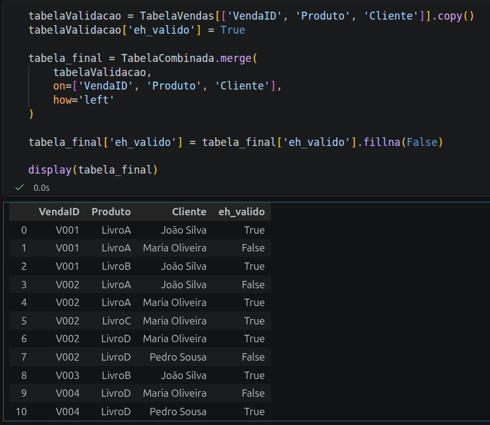The height and width of the screenshot is (425, 490).
Task: Click the Produto column header
Action: (x=111, y=212)
